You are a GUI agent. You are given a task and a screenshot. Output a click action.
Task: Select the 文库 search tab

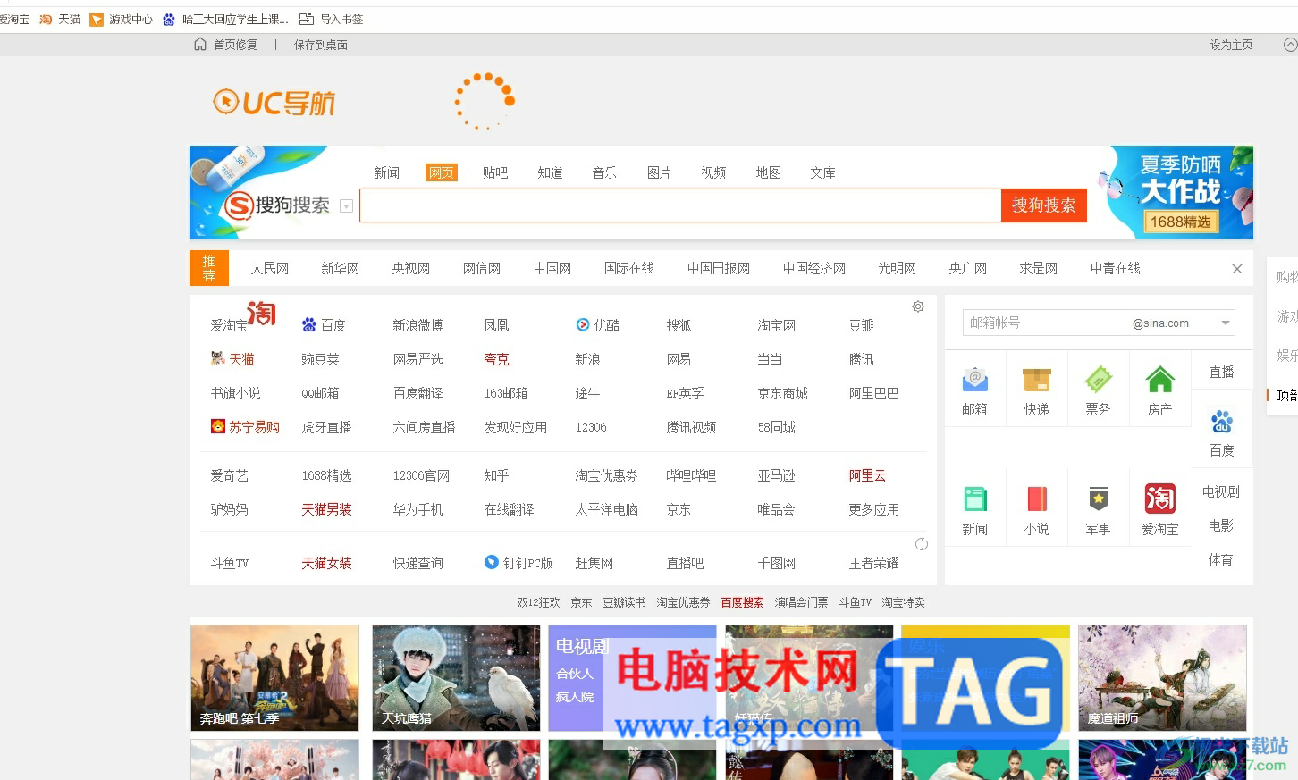(822, 172)
